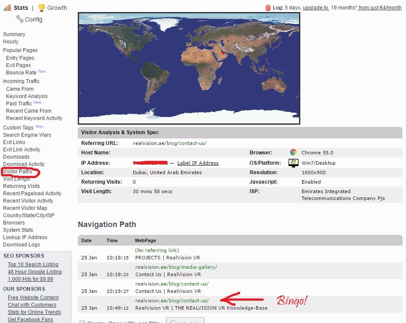Image resolution: width=406 pixels, height=323 pixels.
Task: Open Recent Keyword Activity
Action: click(34, 118)
